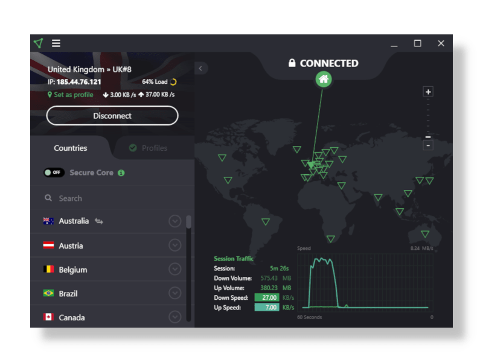Switch to the Countries tab
The image size is (483, 362).
[x=71, y=148]
